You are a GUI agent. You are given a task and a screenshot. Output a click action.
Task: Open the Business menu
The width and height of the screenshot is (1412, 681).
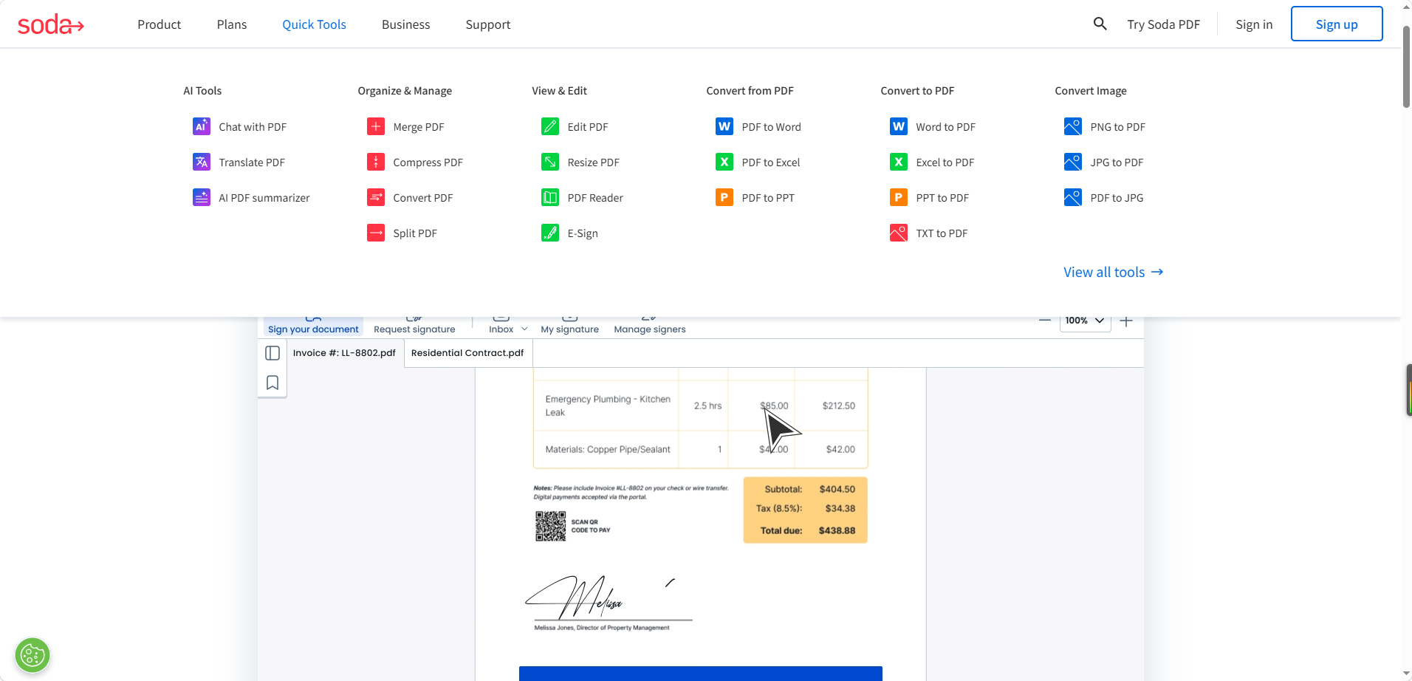click(405, 24)
